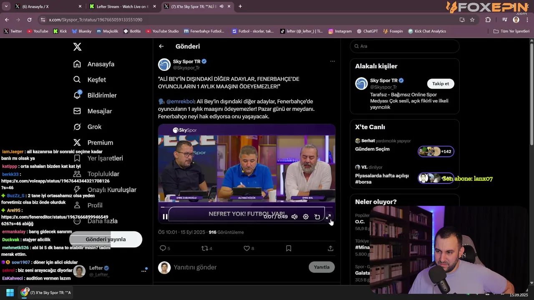Click the Yanıtla reply button
534x300 pixels.
pos(322,267)
